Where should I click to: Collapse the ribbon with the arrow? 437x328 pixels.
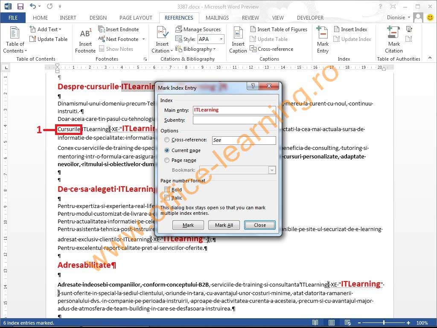(430, 58)
